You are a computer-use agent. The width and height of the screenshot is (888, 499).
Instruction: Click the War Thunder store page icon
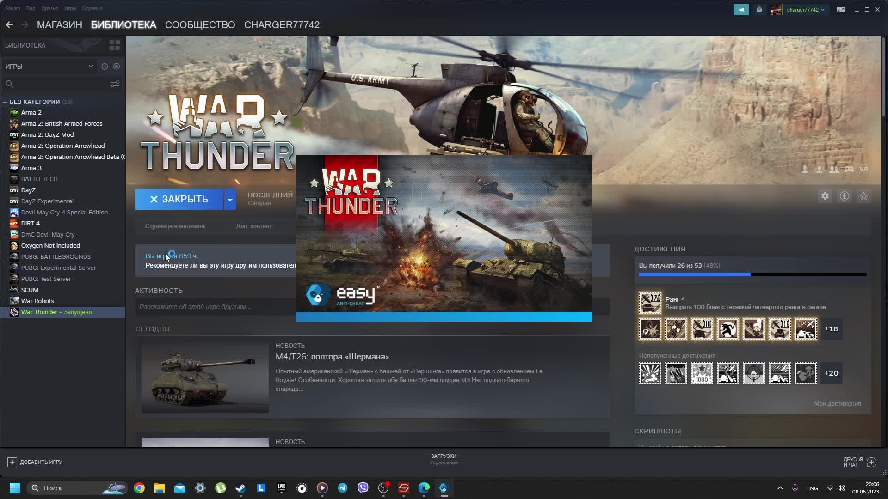pos(175,226)
